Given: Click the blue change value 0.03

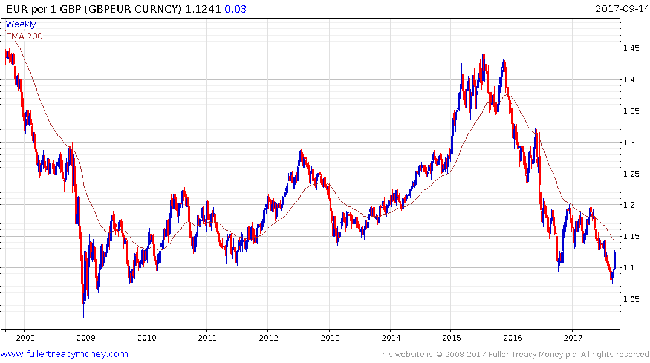Looking at the screenshot, I should click(235, 9).
